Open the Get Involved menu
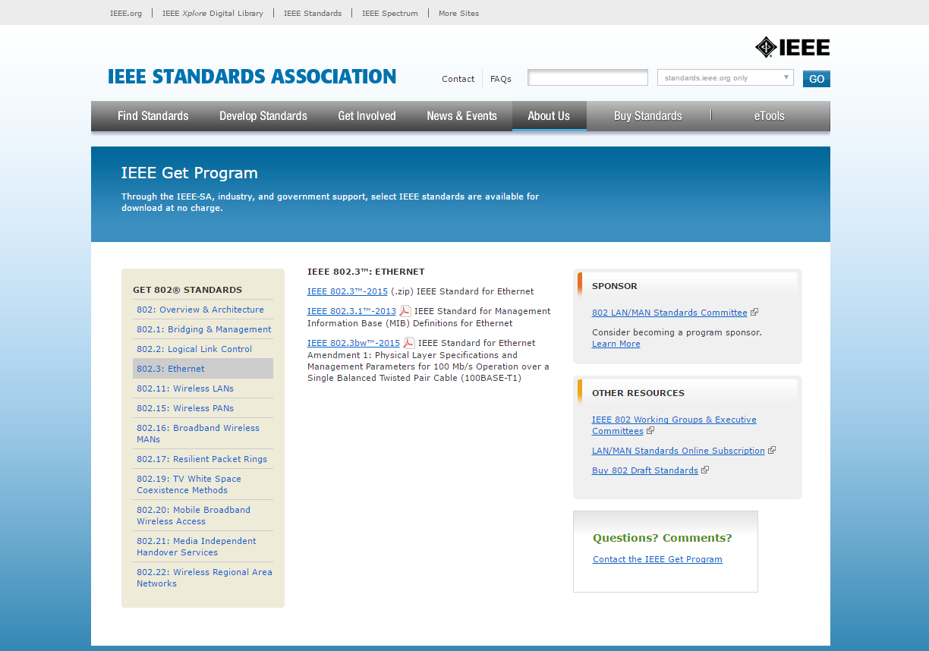This screenshot has width=929, height=651. 367,116
